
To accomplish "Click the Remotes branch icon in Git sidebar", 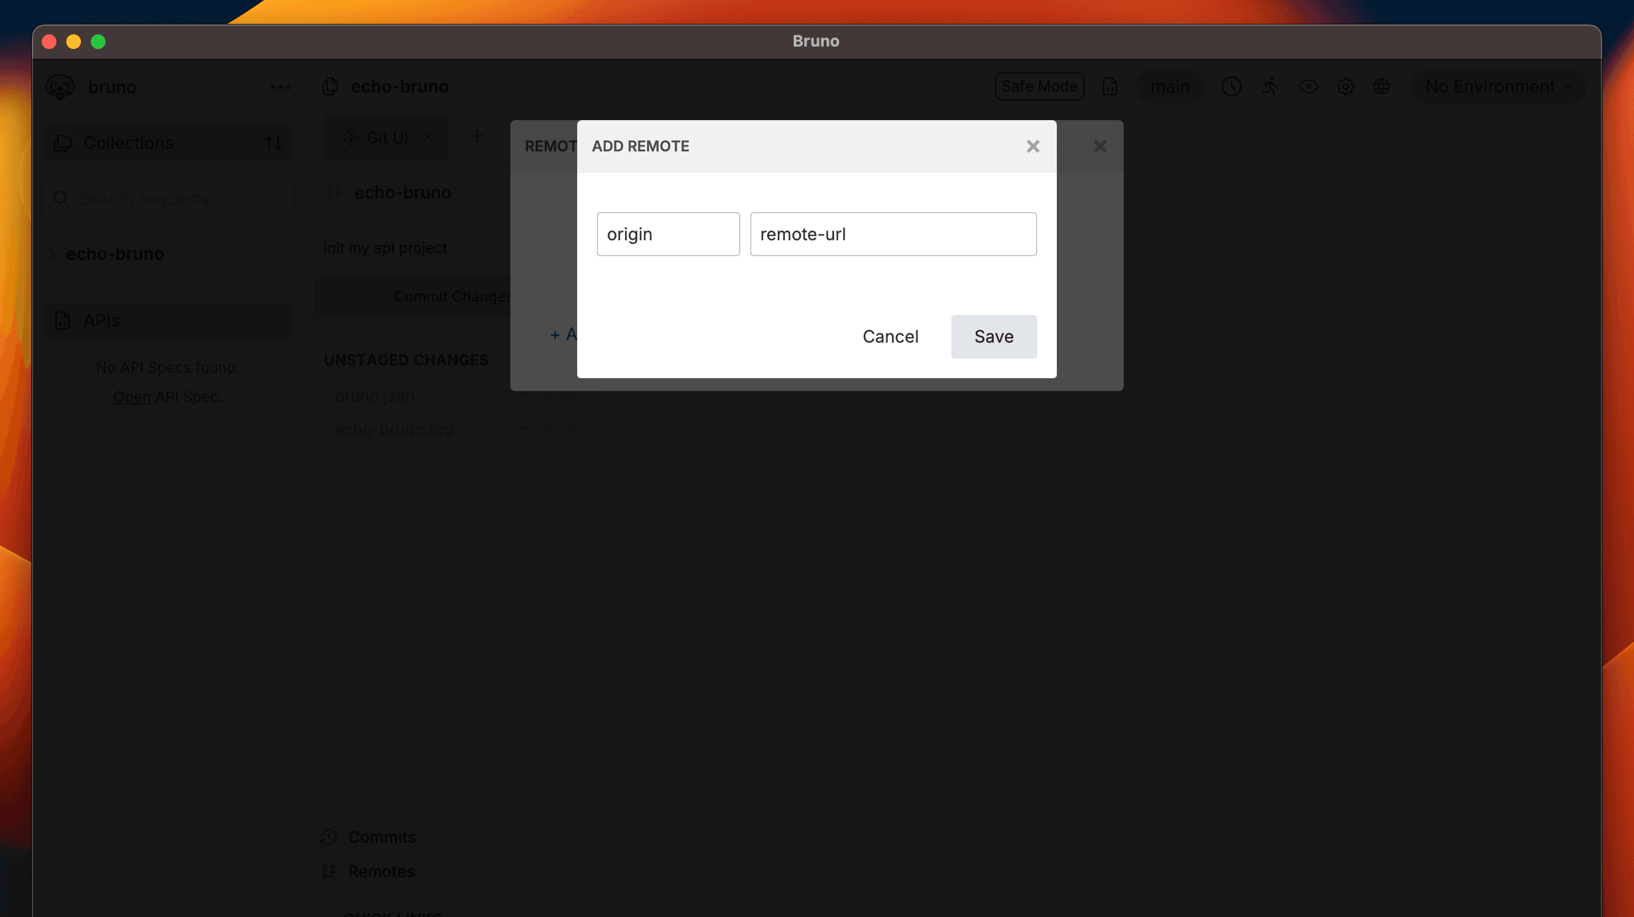I will 330,872.
